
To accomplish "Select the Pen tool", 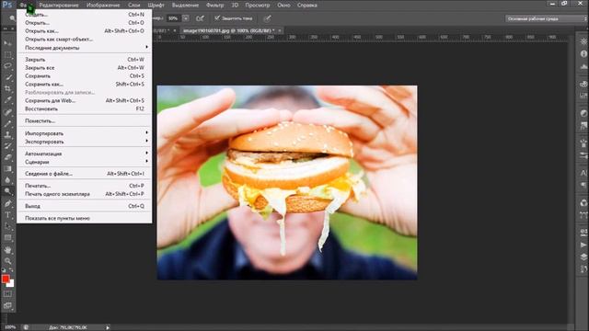I will (7, 203).
